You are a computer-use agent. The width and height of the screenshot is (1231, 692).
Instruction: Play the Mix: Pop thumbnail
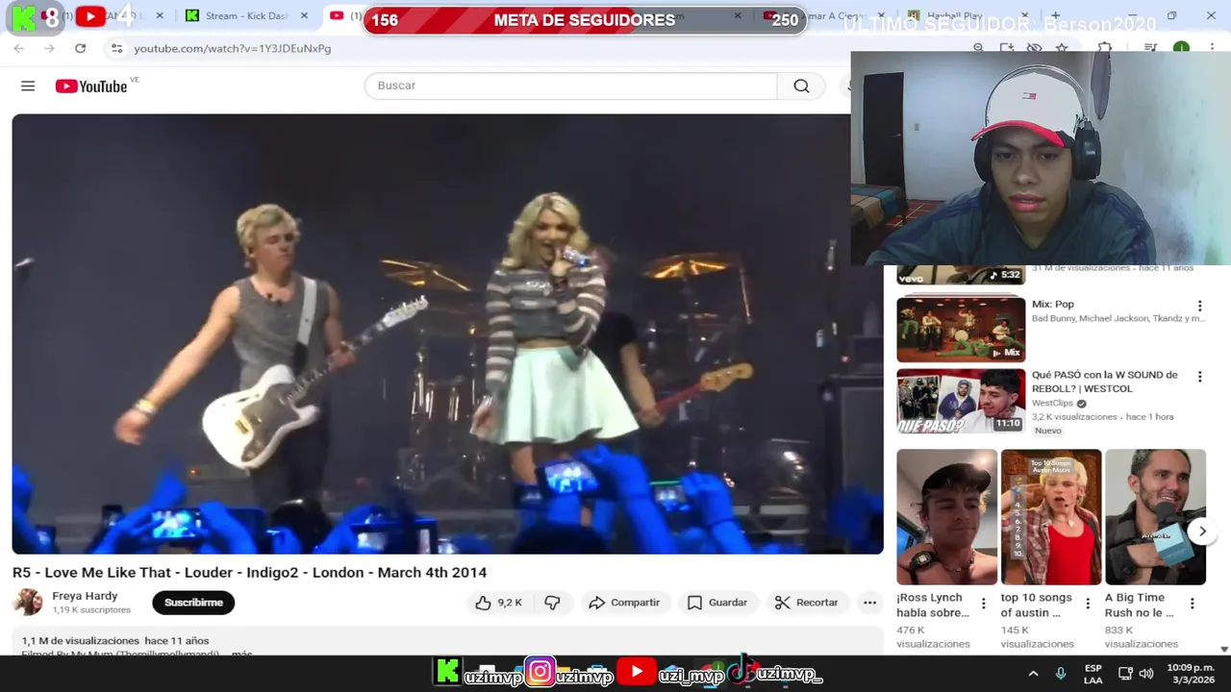961,330
